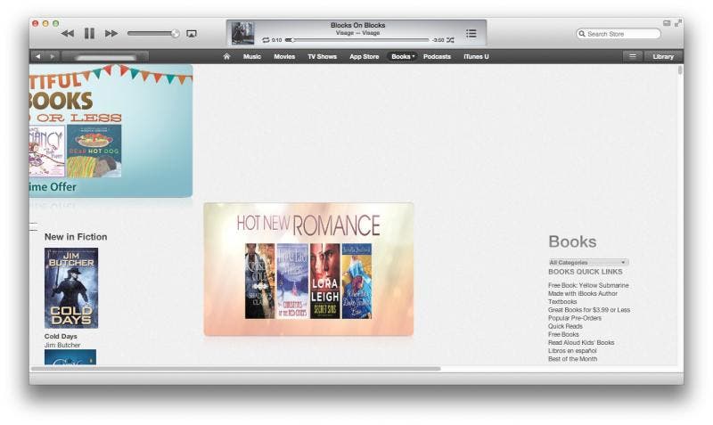The image size is (713, 425).
Task: Go forward with the store forward arrow
Action: (53, 56)
